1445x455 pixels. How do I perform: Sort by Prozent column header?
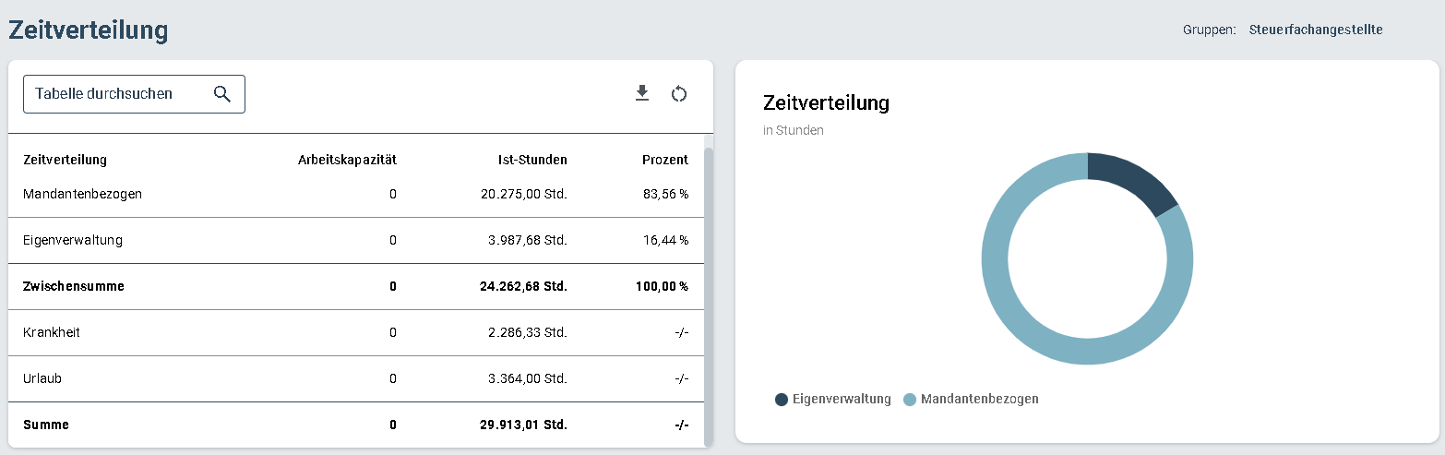(665, 160)
